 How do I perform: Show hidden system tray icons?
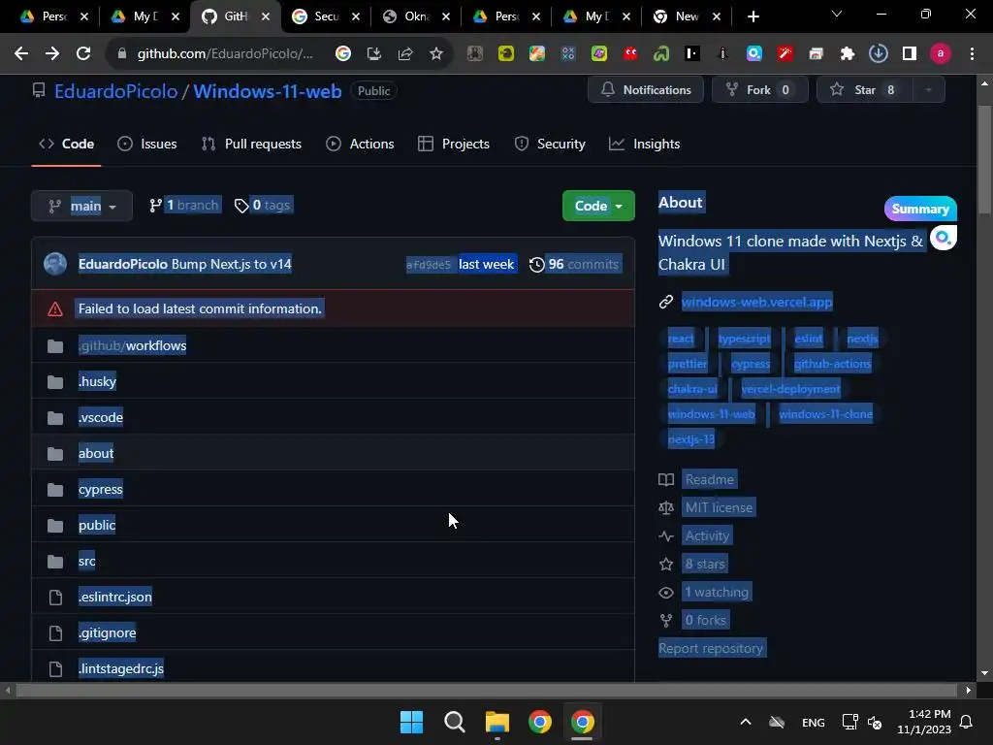746,722
